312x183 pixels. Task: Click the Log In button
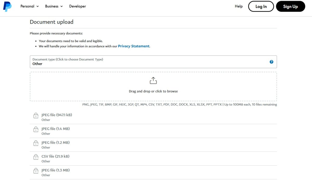(x=261, y=6)
